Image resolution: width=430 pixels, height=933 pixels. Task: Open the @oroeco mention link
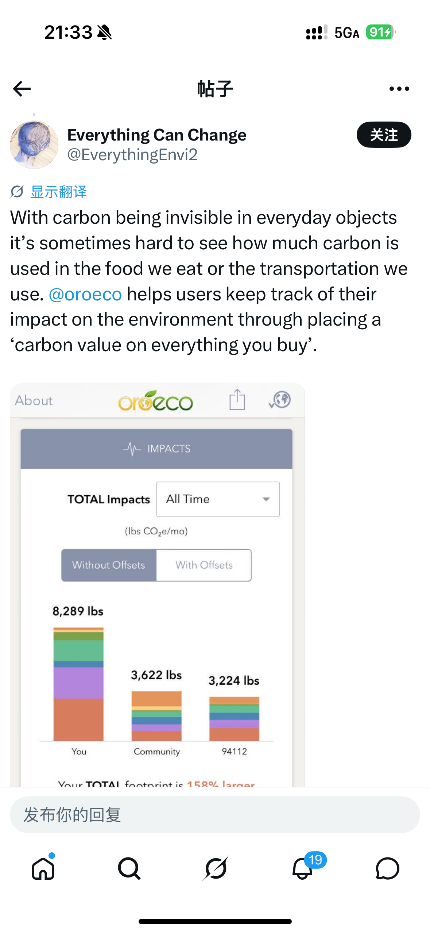click(x=85, y=294)
